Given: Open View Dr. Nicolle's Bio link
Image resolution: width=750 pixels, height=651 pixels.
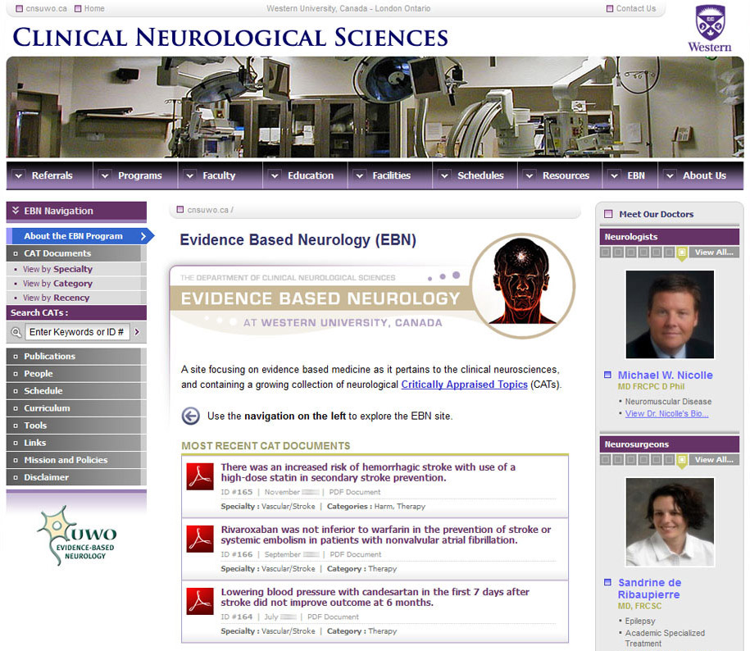Looking at the screenshot, I should (666, 414).
